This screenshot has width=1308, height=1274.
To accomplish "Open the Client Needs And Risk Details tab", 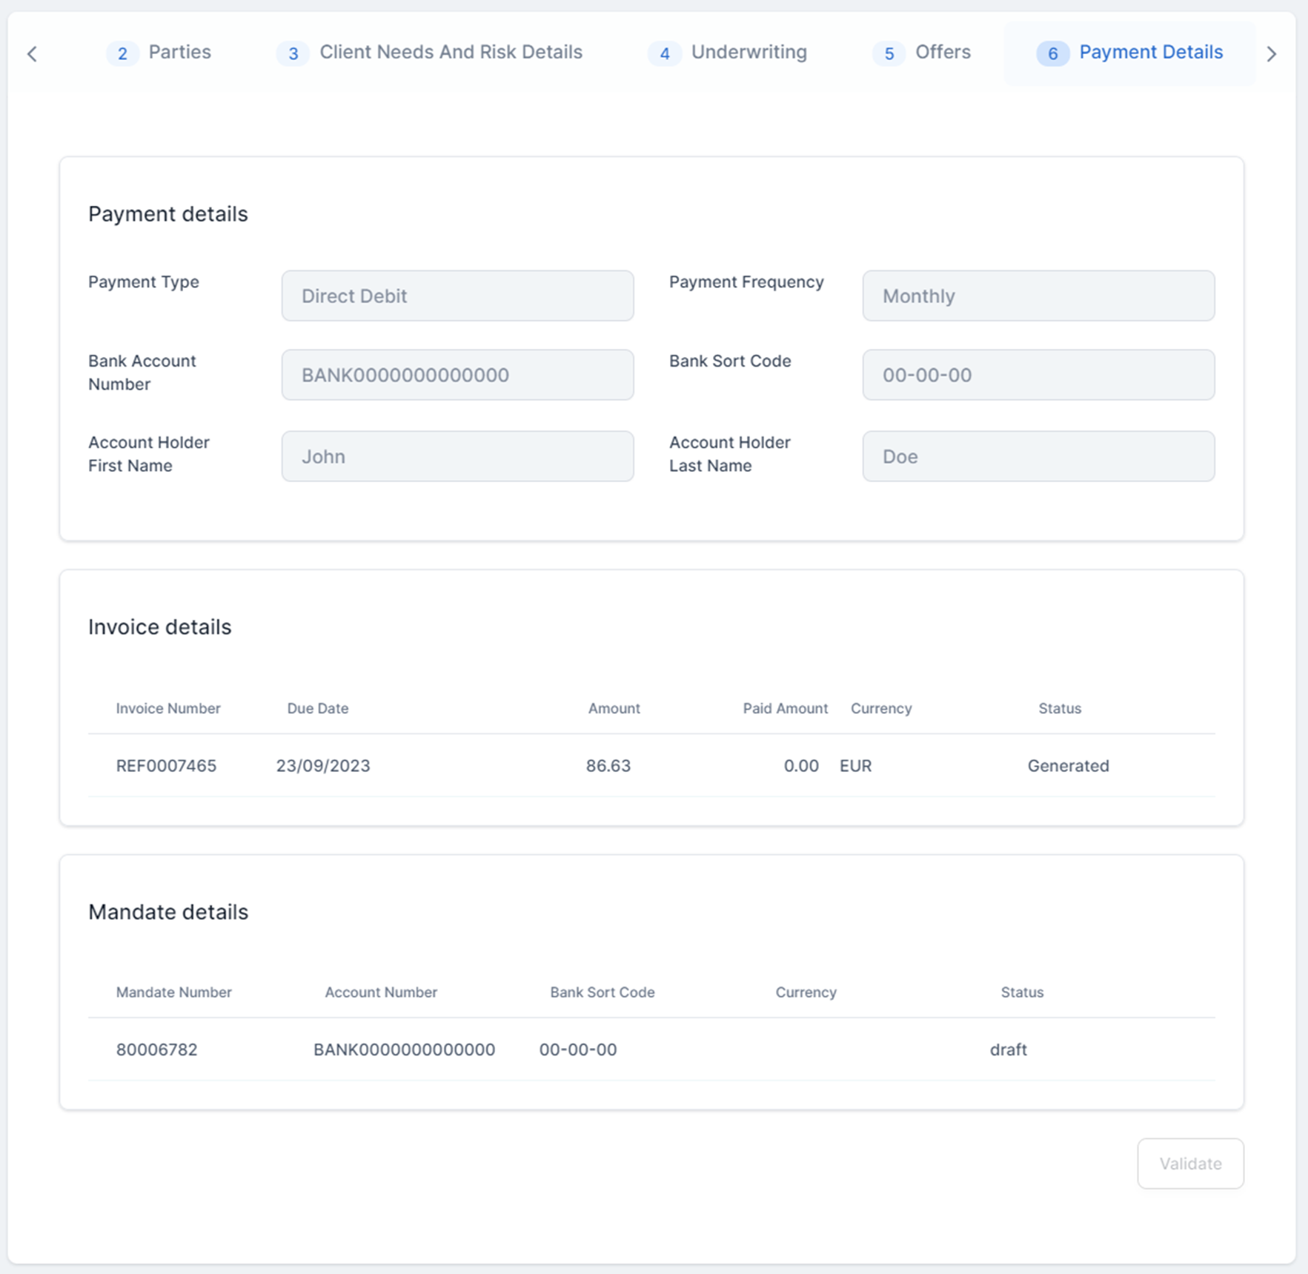I will [450, 53].
